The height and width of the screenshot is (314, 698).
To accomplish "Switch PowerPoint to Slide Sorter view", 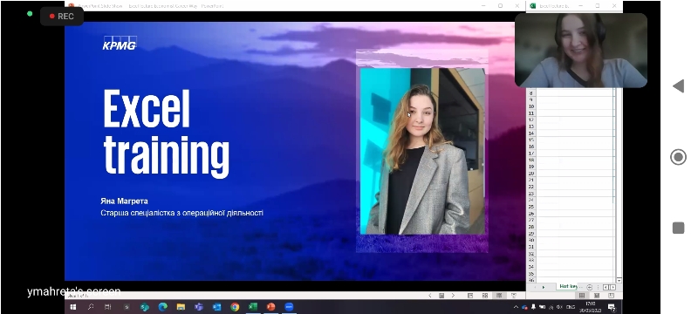I will click(x=485, y=296).
